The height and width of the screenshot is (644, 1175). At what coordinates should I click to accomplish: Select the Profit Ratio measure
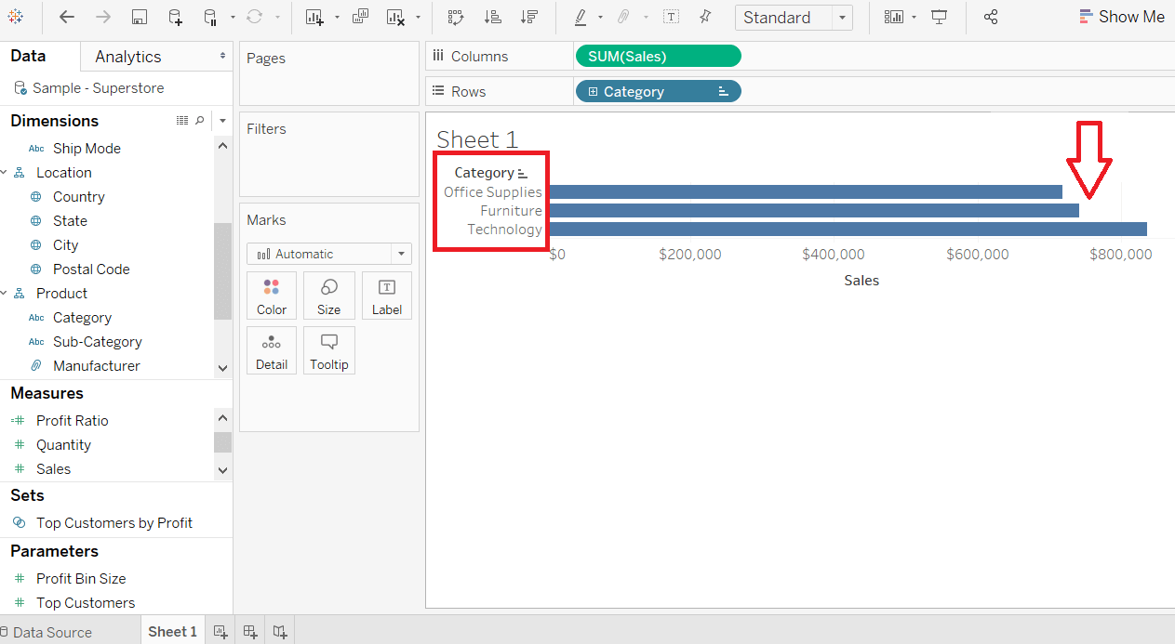[x=73, y=421]
